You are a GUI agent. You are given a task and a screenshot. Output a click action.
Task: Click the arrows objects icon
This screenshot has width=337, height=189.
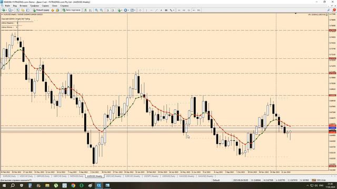pyautogui.click(x=171, y=10)
